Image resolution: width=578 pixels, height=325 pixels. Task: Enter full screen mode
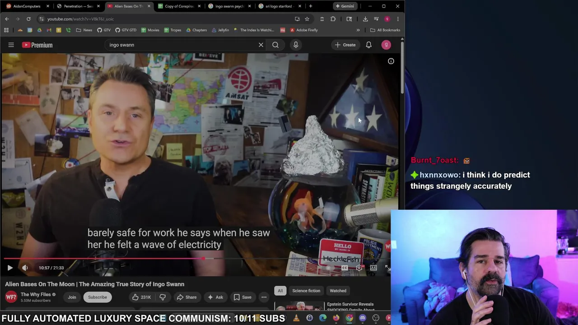coord(387,268)
